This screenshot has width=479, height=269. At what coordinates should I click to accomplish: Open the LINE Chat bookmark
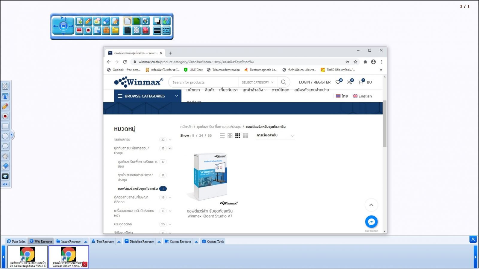tap(193, 70)
